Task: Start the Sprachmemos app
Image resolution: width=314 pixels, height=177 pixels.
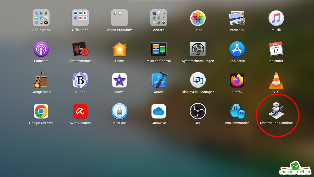Action: coord(80,49)
